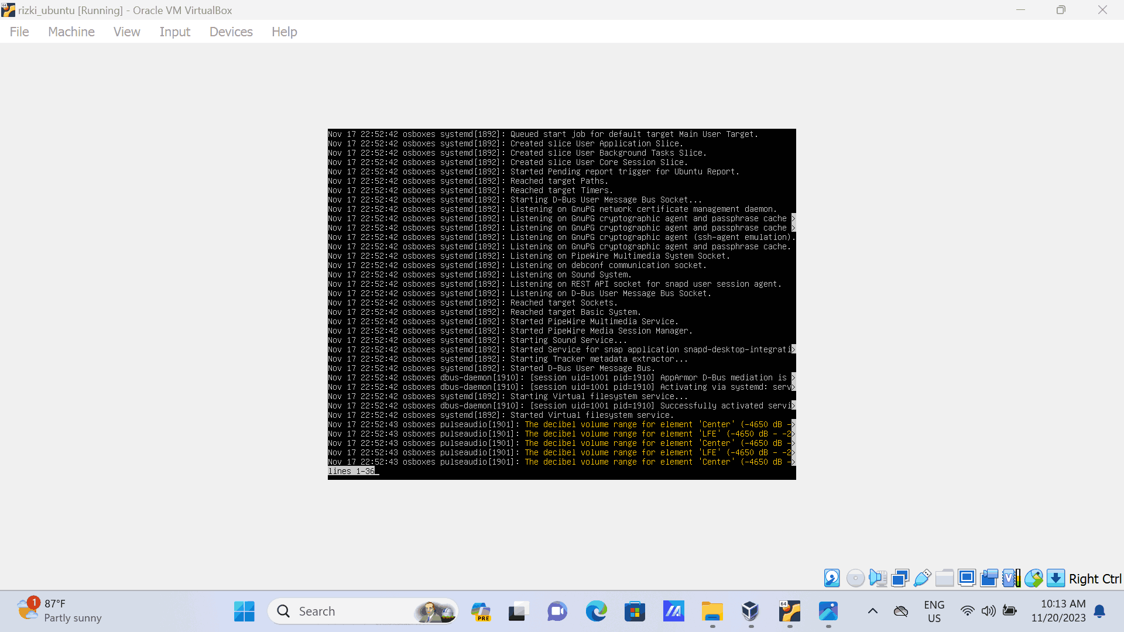This screenshot has height=632, width=1124.
Task: Click the OneDrive cloud tray icon
Action: tap(901, 612)
